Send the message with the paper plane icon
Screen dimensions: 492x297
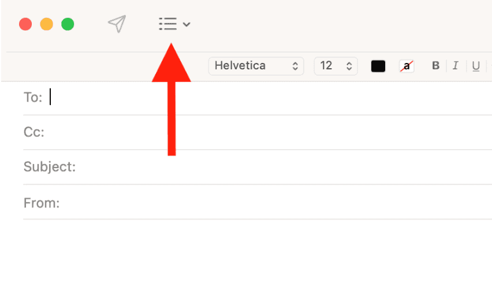117,24
